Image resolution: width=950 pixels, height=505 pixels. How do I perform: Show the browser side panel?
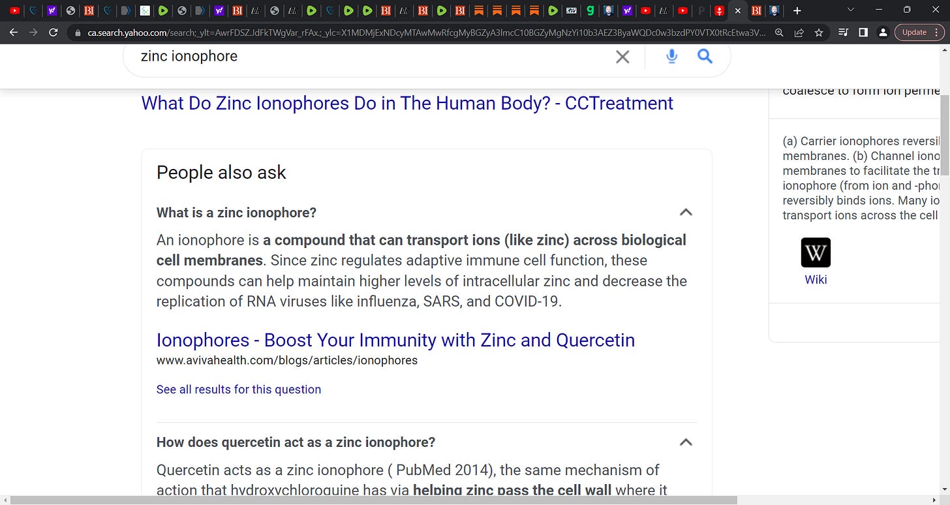[863, 32]
